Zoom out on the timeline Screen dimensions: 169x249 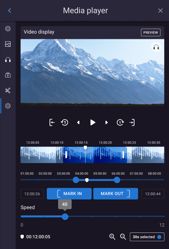pos(123,237)
